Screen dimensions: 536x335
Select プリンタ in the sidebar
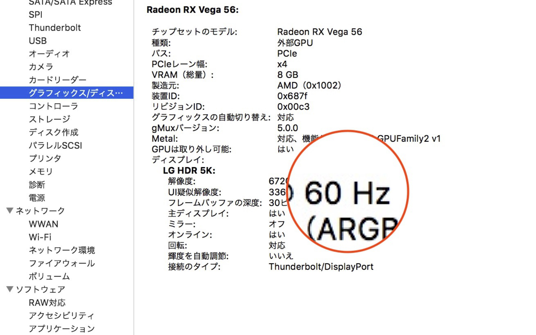pyautogui.click(x=45, y=158)
